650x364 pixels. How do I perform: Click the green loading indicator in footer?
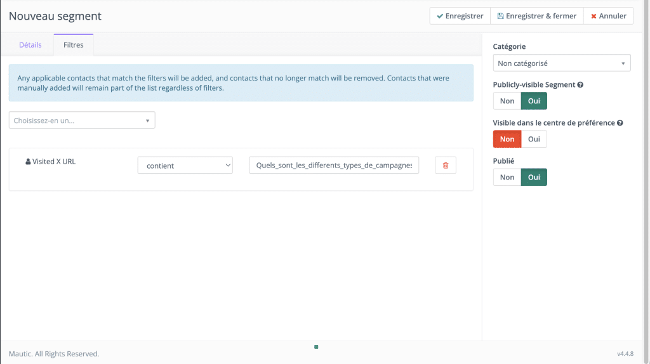click(316, 347)
